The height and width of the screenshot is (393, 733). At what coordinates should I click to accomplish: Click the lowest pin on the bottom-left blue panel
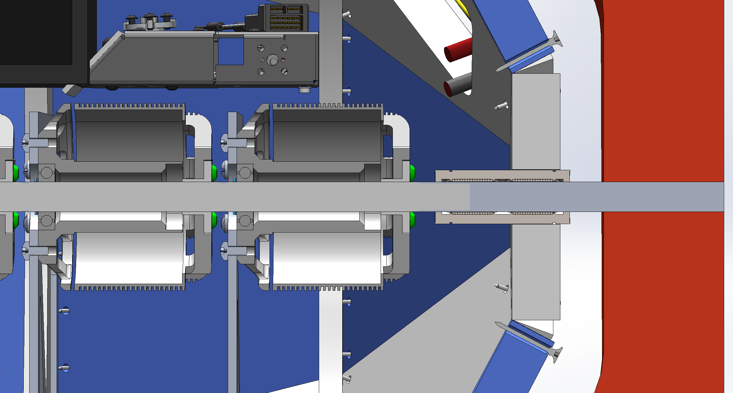64,368
